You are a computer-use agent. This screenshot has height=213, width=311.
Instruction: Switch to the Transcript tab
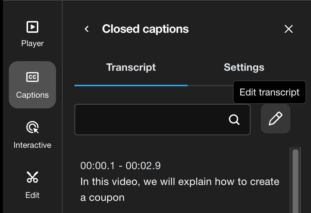click(131, 67)
